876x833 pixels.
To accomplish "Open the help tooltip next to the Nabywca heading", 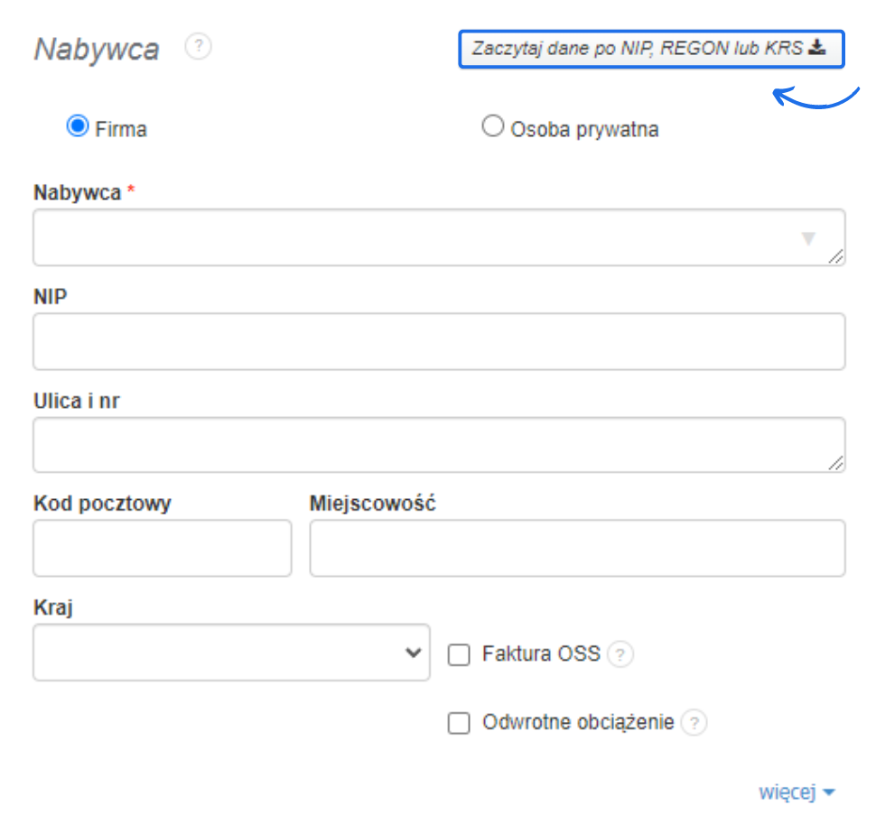I will point(197,47).
